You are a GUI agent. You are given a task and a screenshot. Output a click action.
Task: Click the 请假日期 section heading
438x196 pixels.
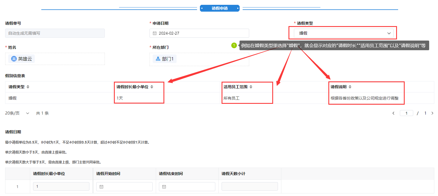pyautogui.click(x=13, y=132)
